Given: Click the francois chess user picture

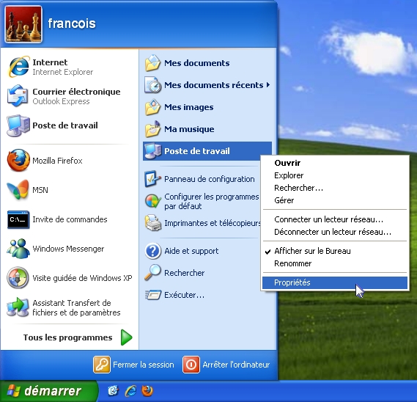Looking at the screenshot, I should pos(23,24).
